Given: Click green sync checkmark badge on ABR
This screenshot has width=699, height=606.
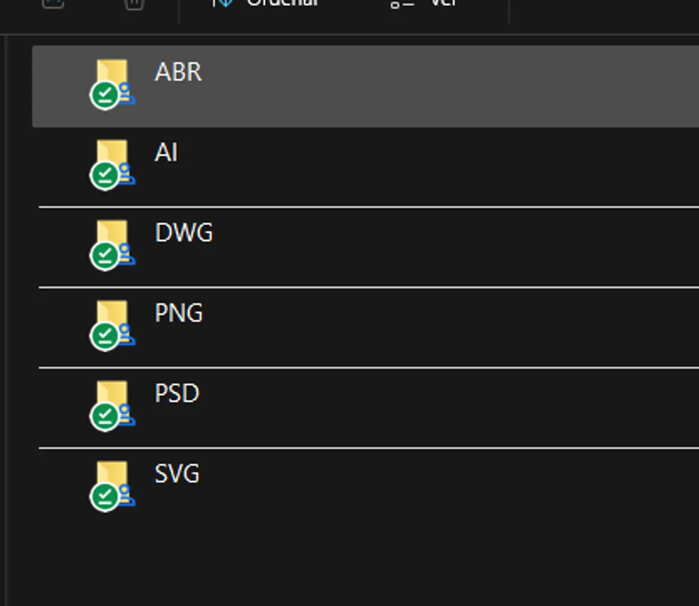Looking at the screenshot, I should pos(105,95).
